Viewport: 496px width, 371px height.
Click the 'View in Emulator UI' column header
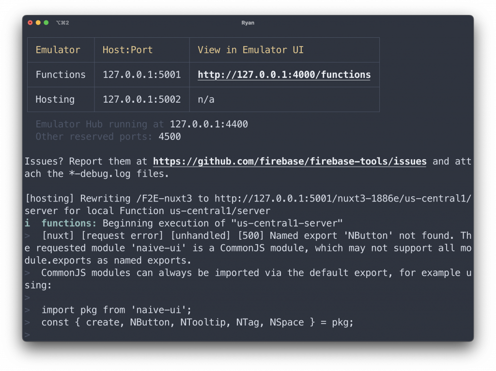click(x=250, y=50)
